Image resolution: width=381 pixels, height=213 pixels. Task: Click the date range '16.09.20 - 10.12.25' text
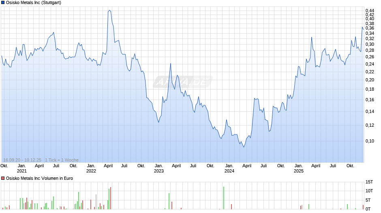(22, 160)
